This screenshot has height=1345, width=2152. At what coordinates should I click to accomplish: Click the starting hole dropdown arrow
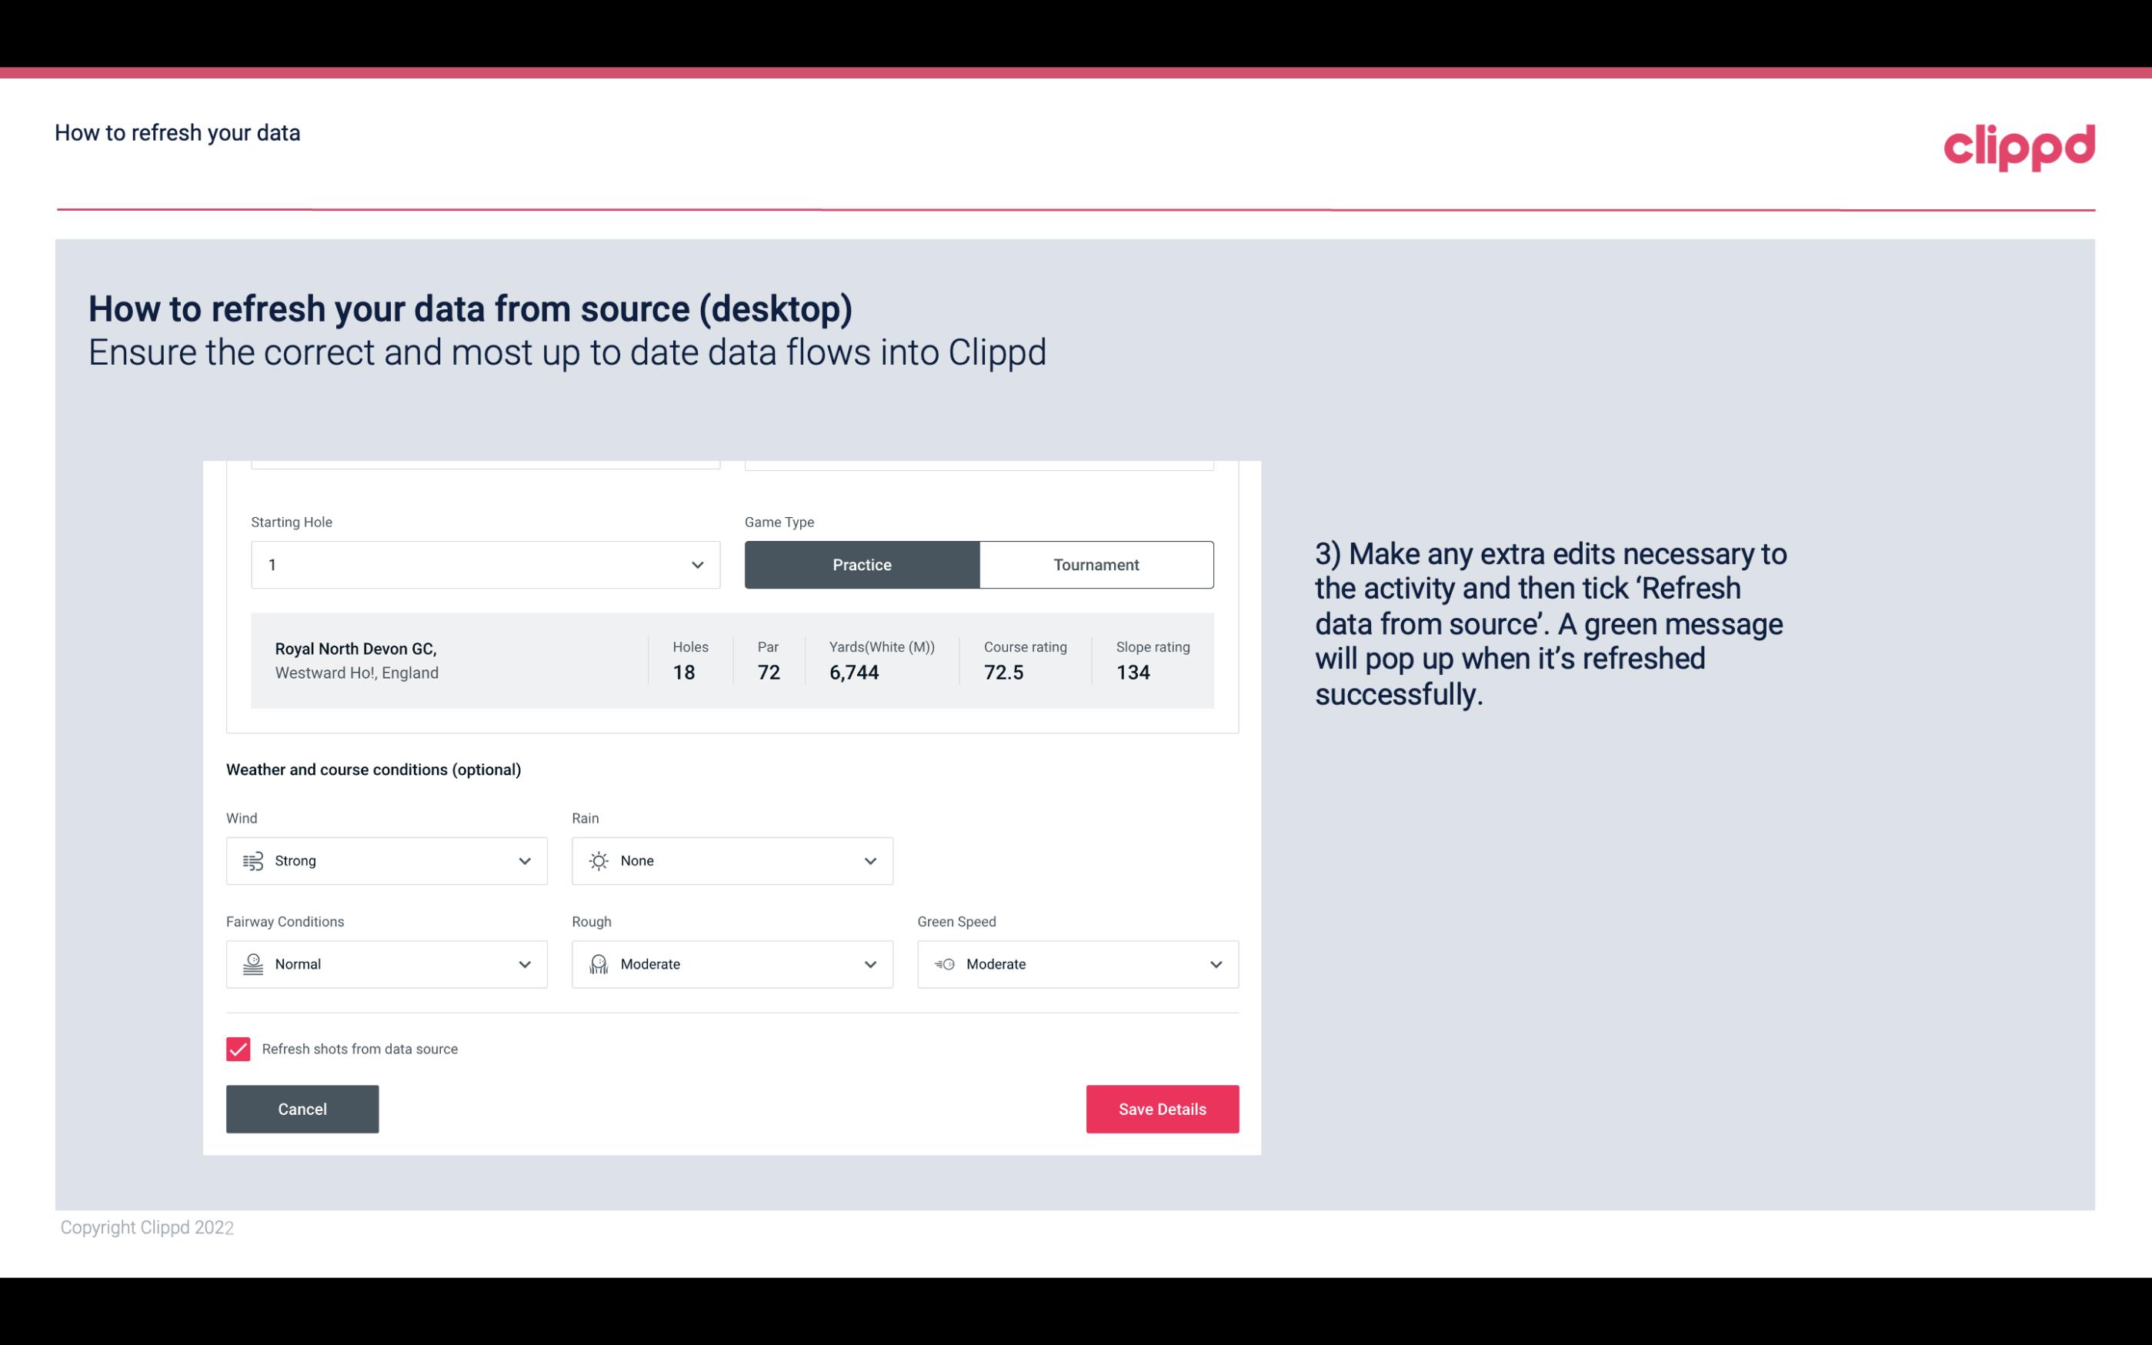pyautogui.click(x=697, y=564)
